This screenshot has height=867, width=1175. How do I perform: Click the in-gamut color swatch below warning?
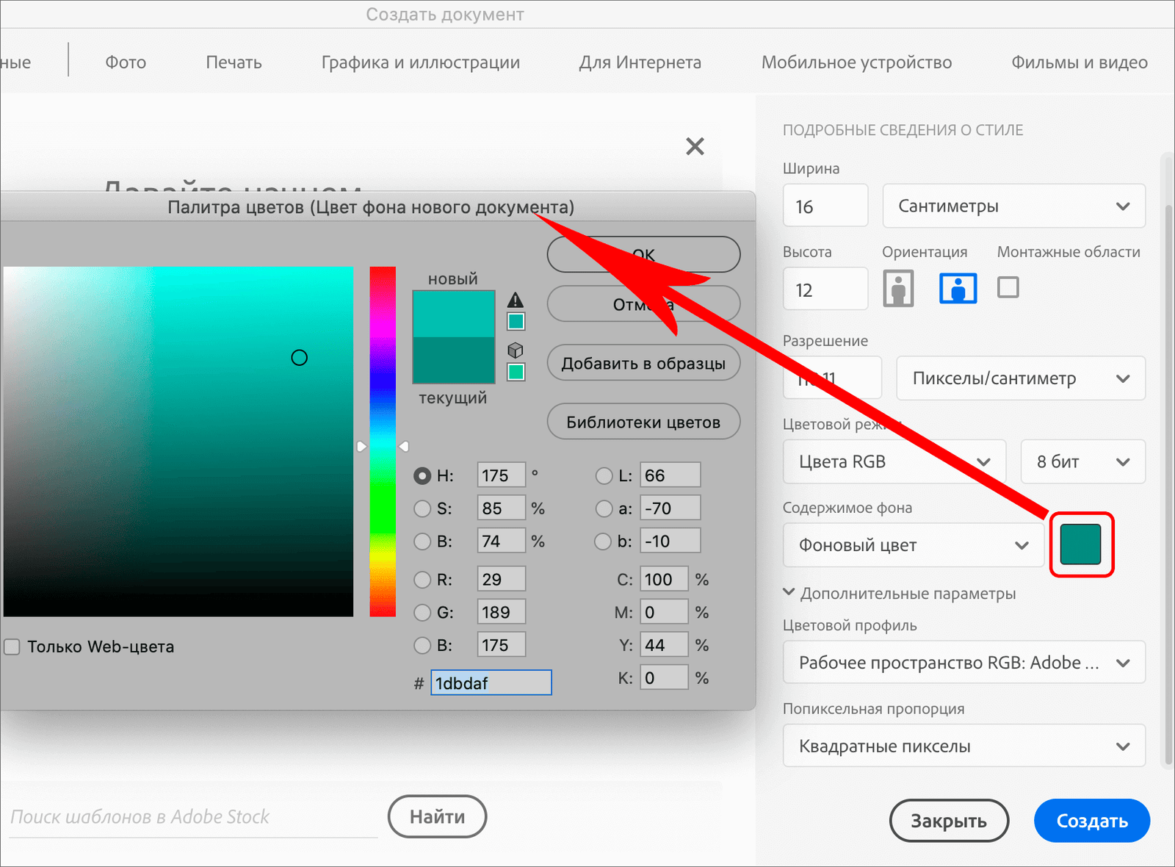tap(516, 322)
